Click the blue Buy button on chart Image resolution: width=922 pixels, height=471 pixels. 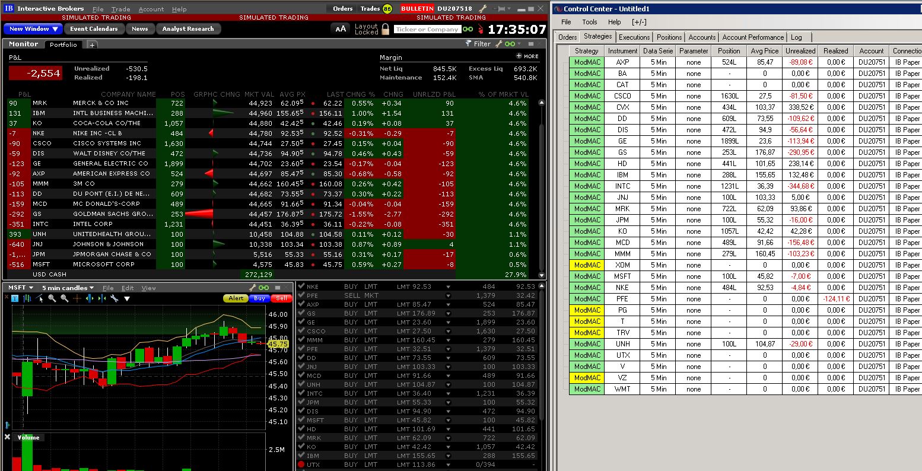click(x=259, y=298)
